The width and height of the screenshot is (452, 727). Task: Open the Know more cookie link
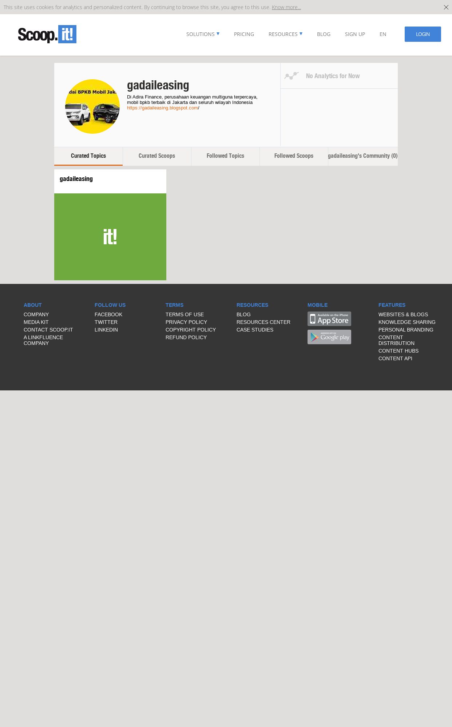(286, 7)
